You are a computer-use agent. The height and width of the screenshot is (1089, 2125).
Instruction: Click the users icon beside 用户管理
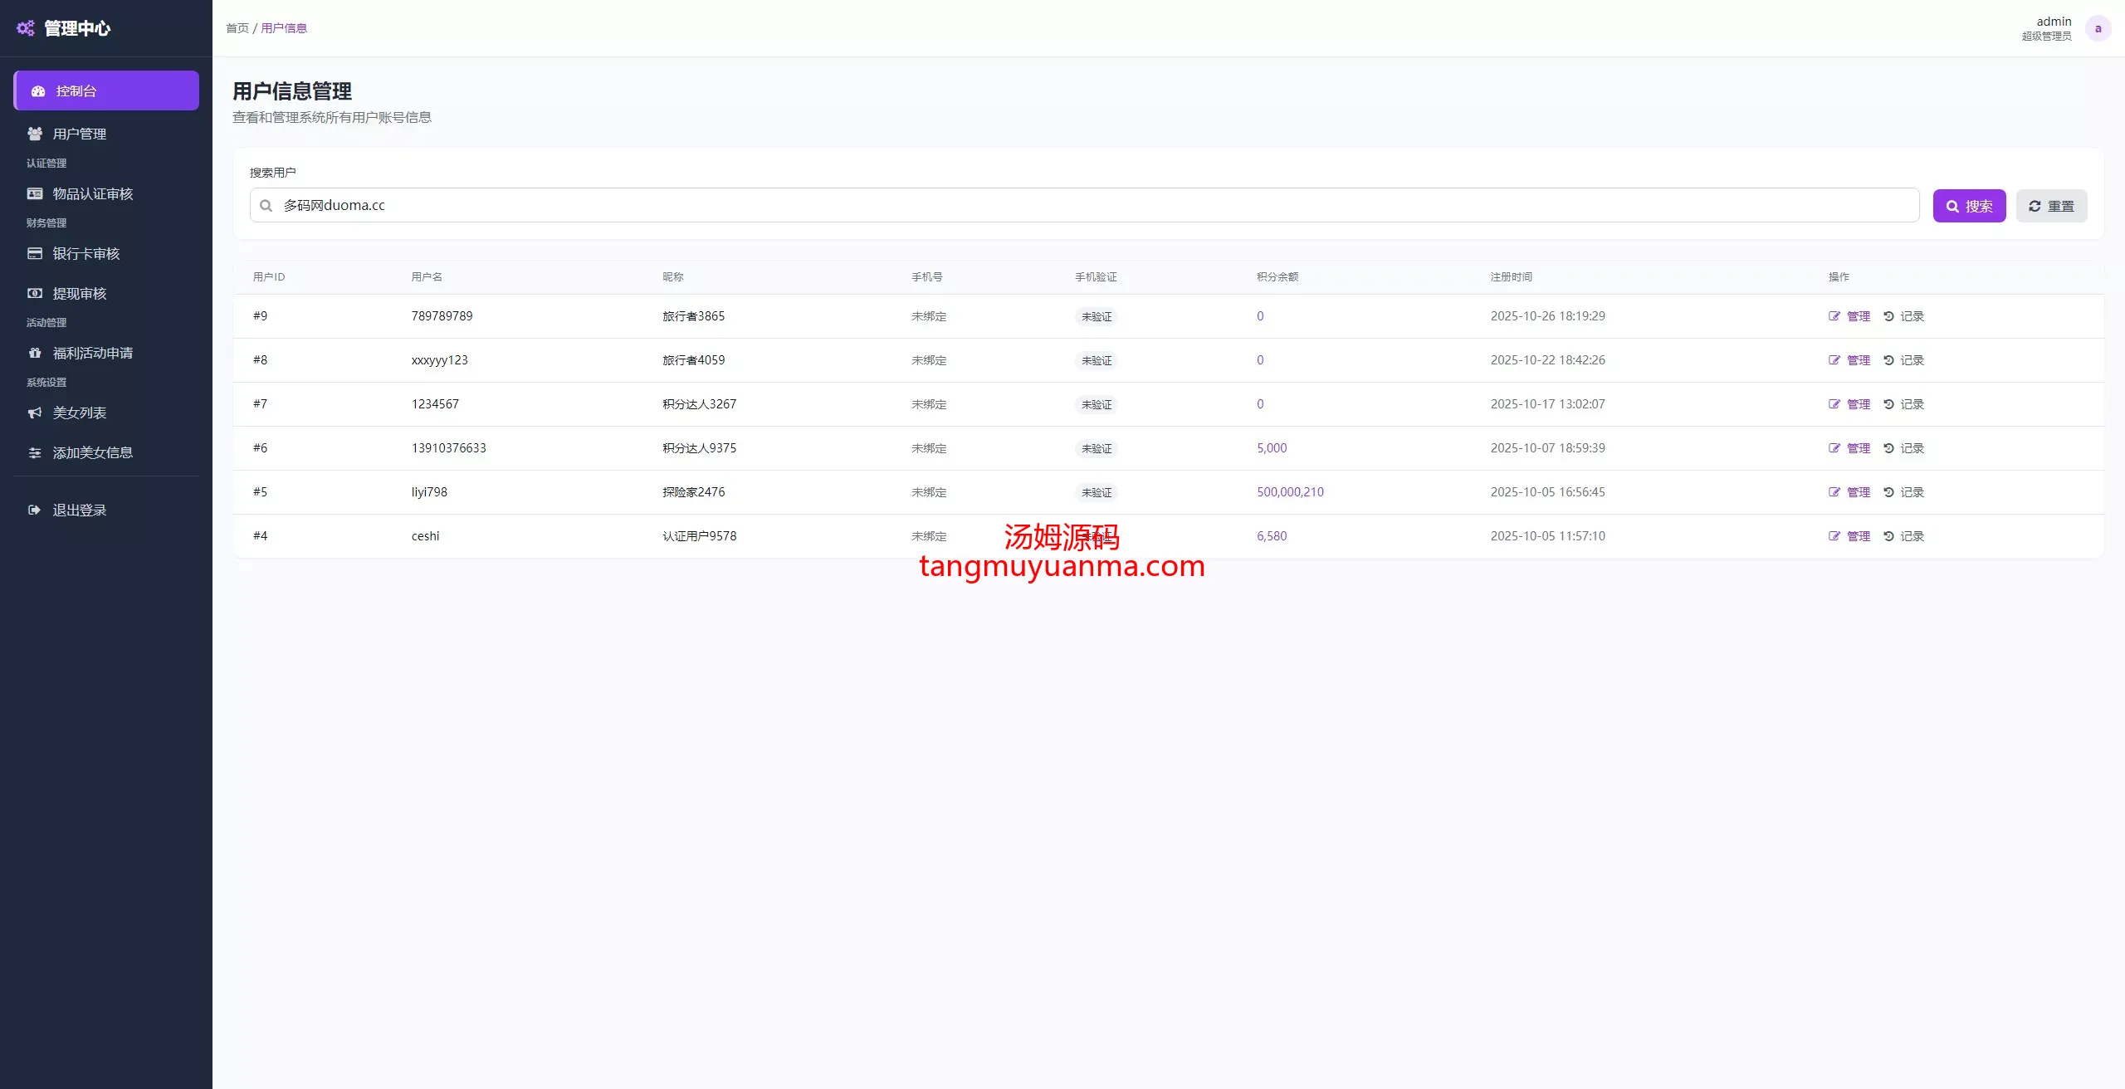point(35,134)
